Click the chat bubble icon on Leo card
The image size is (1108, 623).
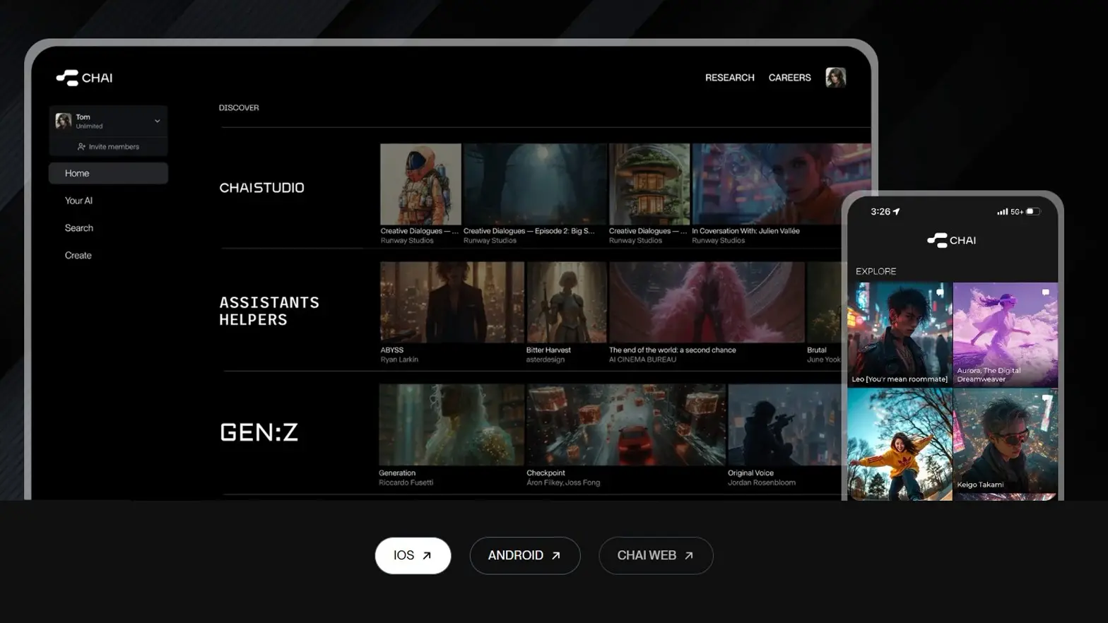click(x=940, y=292)
